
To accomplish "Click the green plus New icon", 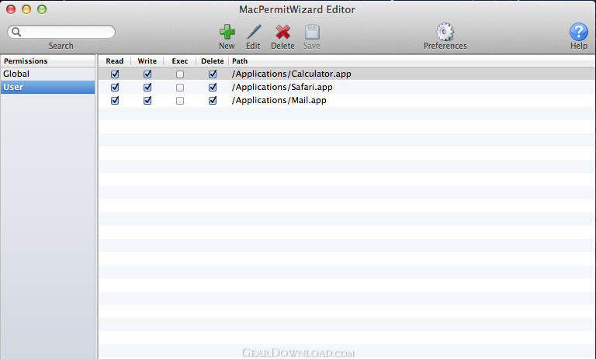I will click(x=227, y=32).
